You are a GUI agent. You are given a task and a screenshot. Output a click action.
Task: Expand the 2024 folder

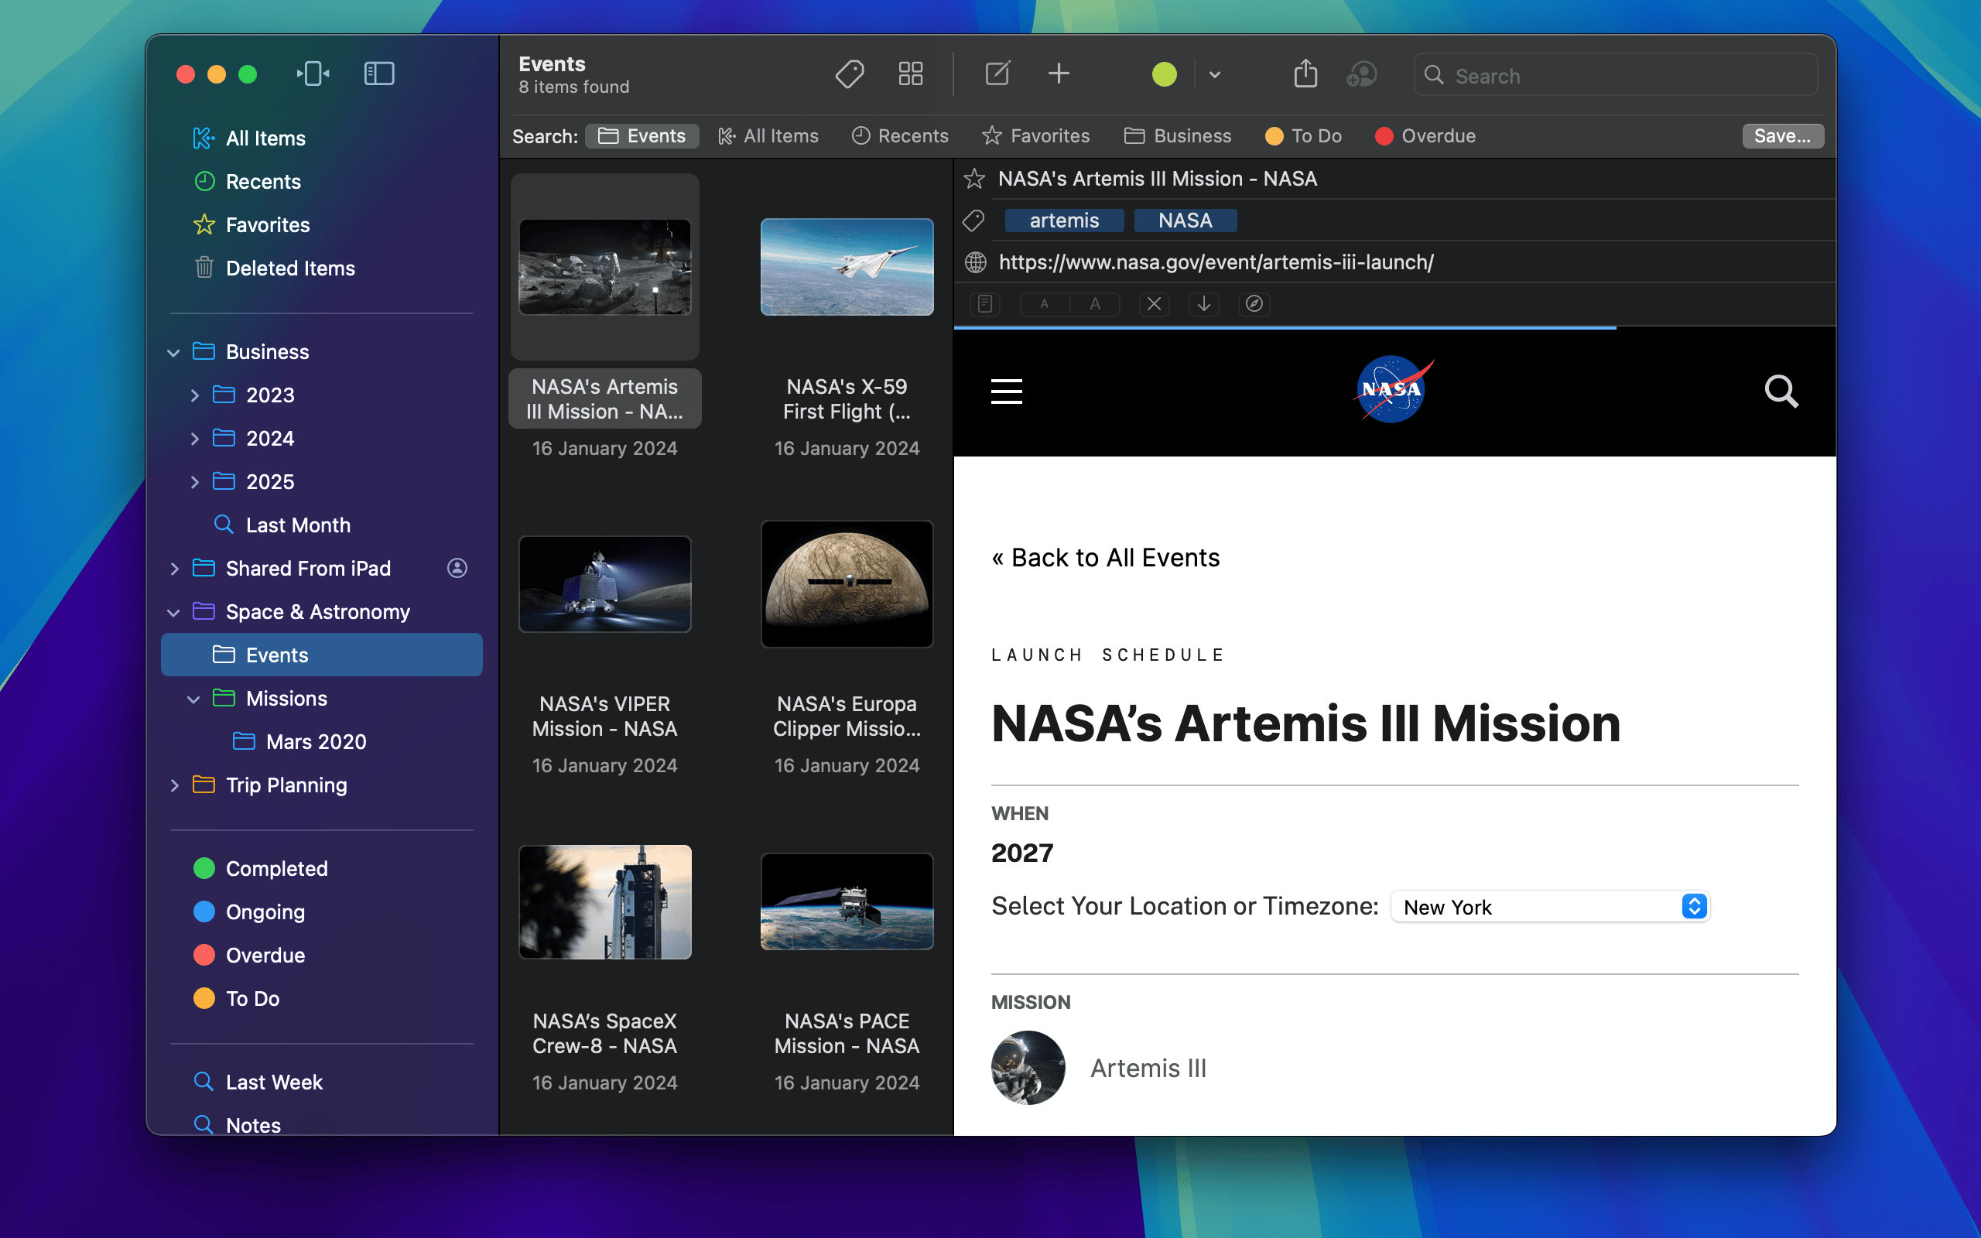click(194, 439)
